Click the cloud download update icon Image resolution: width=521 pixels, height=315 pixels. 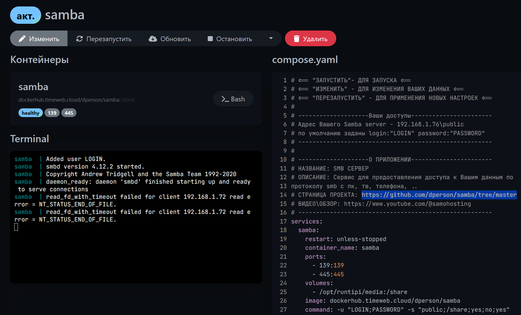tap(153, 39)
